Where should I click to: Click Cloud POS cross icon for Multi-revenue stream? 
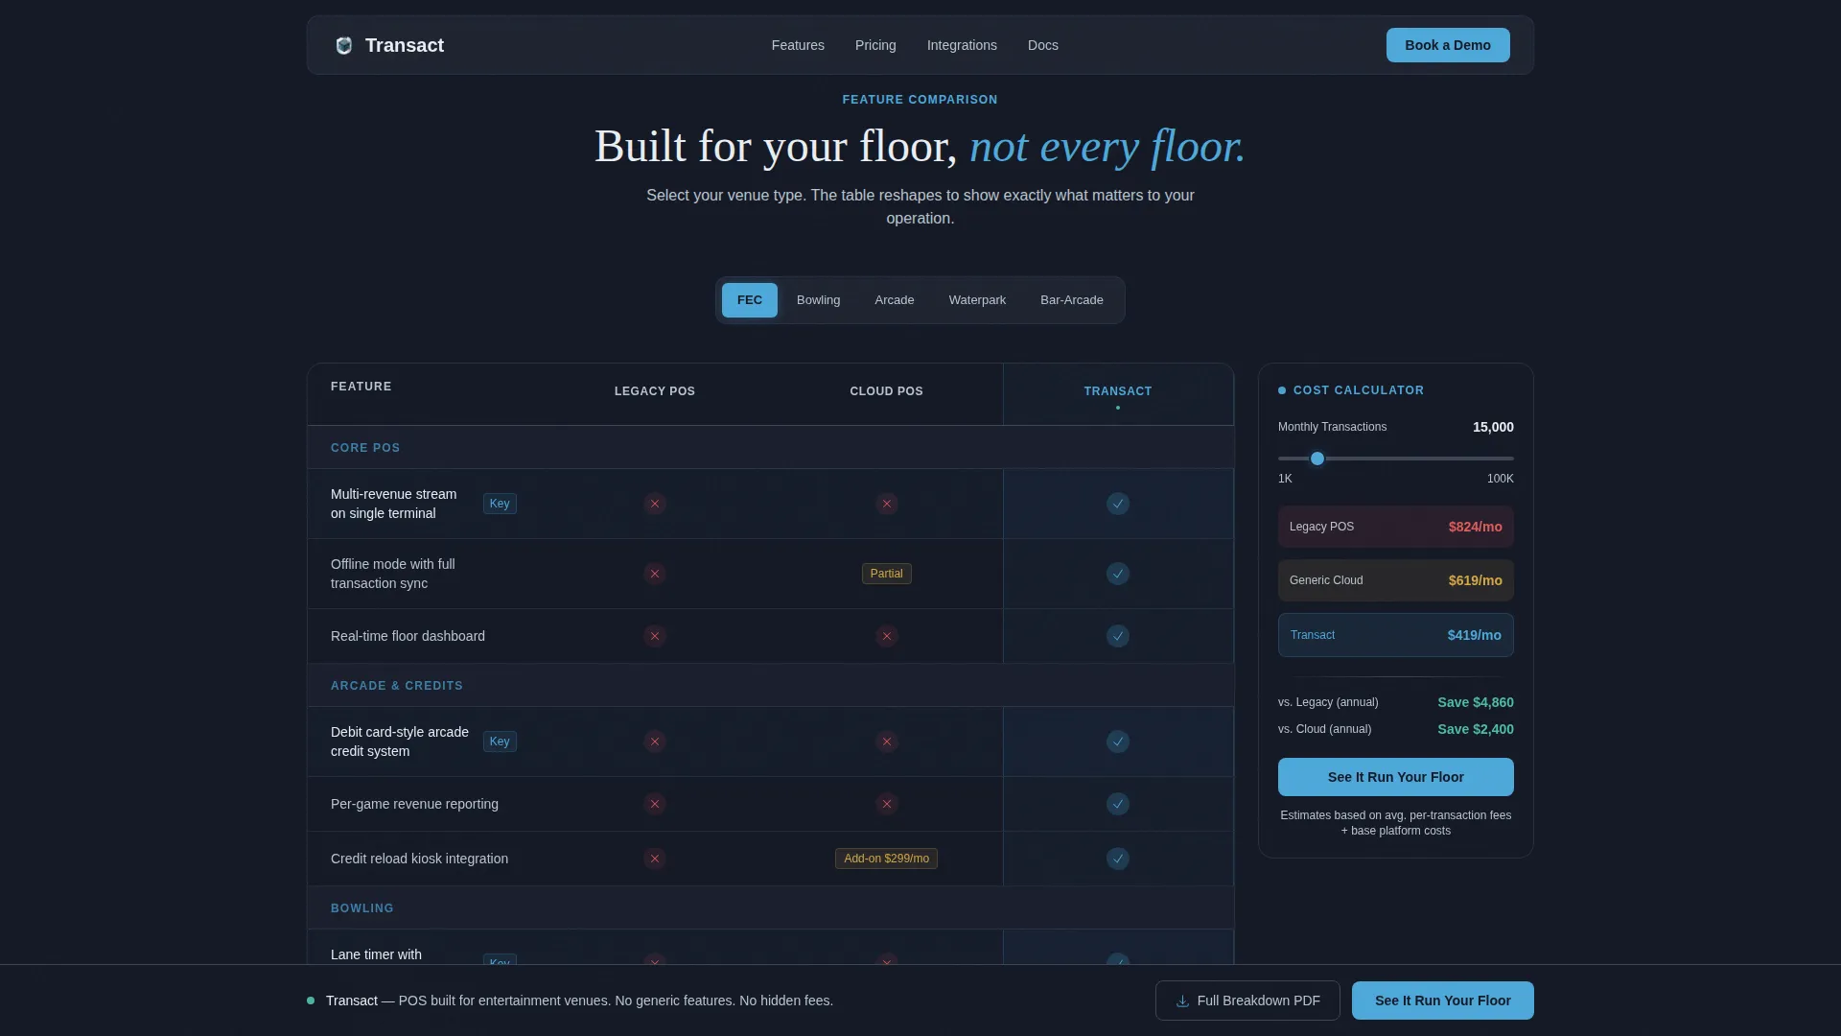tap(887, 504)
